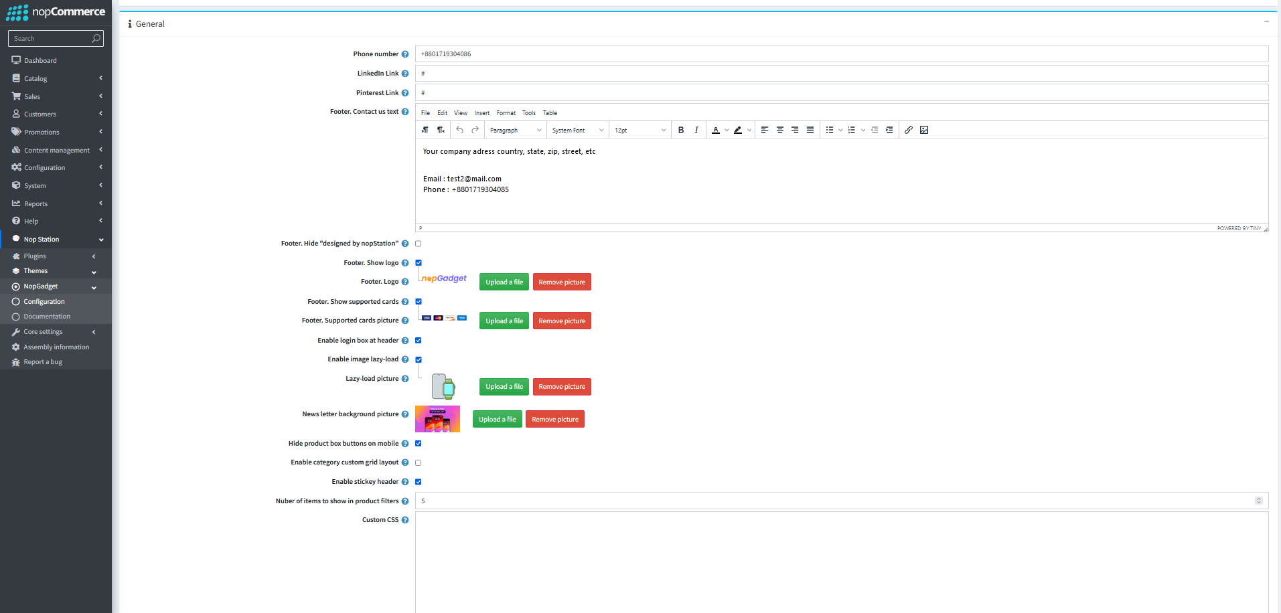Toggle italic formatting
The width and height of the screenshot is (1281, 613).
[696, 130]
